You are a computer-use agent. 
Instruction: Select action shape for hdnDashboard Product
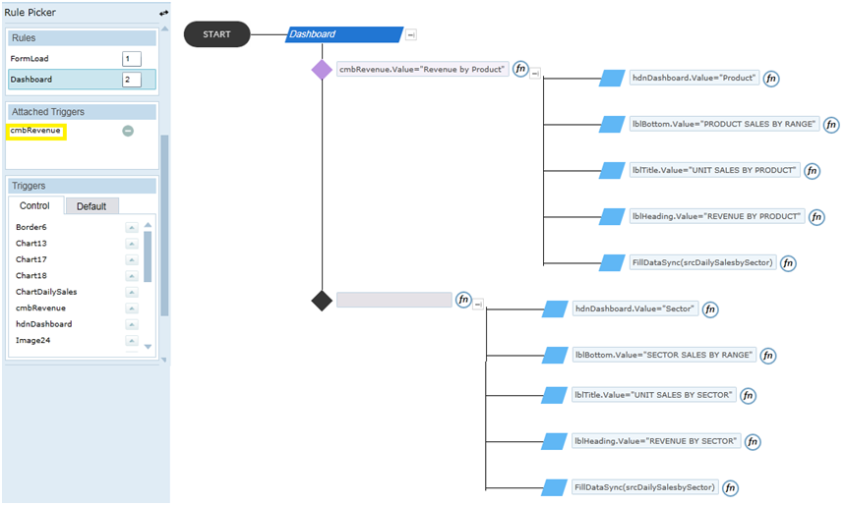612,79
